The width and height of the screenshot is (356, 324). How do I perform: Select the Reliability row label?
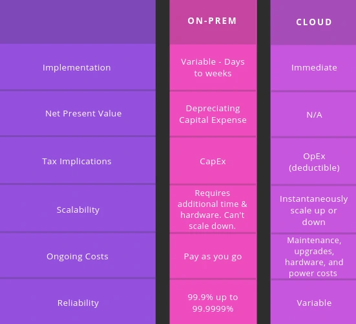click(x=78, y=302)
